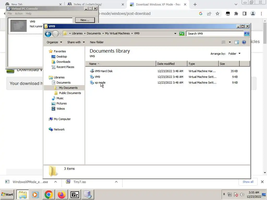The image size is (267, 200).
Task: Open Chrome extensions puzzle icon
Action: point(236,14)
